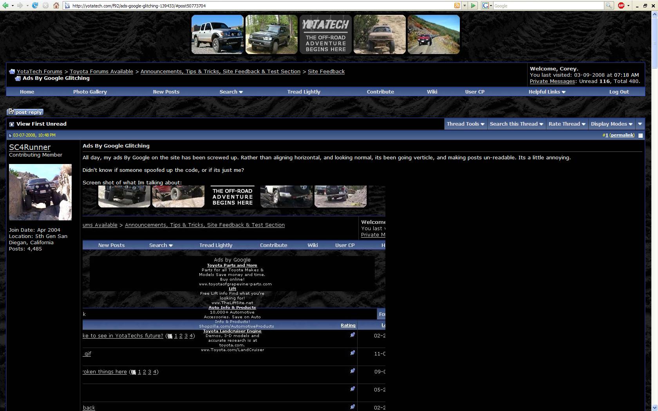The height and width of the screenshot is (411, 658).
Task: Open the address bar history dropdown
Action: [x=465, y=5]
